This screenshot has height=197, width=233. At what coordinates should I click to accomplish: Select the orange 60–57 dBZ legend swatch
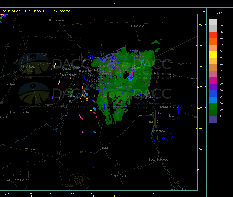213,42
